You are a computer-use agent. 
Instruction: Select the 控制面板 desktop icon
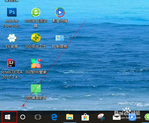(x=60, y=38)
